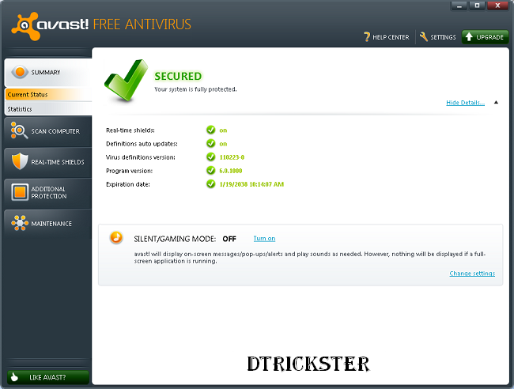
Task: Click the Definitions auto updates 'on' value
Action: pos(223,144)
